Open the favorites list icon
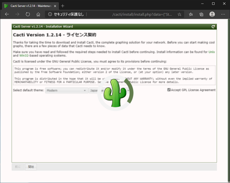230x183 pixels. point(191,14)
